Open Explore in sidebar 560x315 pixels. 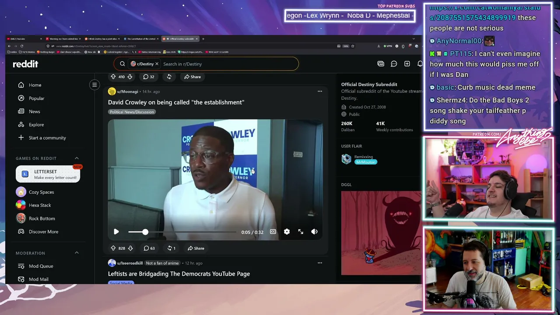click(x=36, y=125)
